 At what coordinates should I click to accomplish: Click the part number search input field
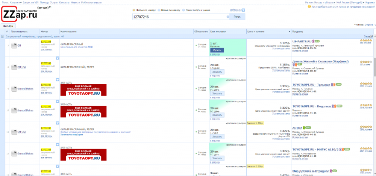(x=179, y=17)
